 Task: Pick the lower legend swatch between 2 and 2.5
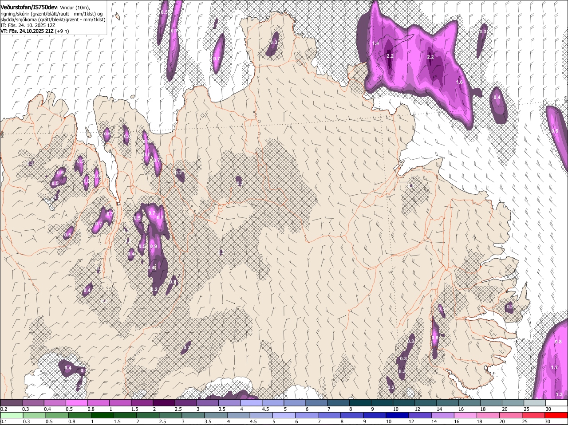(x=148, y=415)
